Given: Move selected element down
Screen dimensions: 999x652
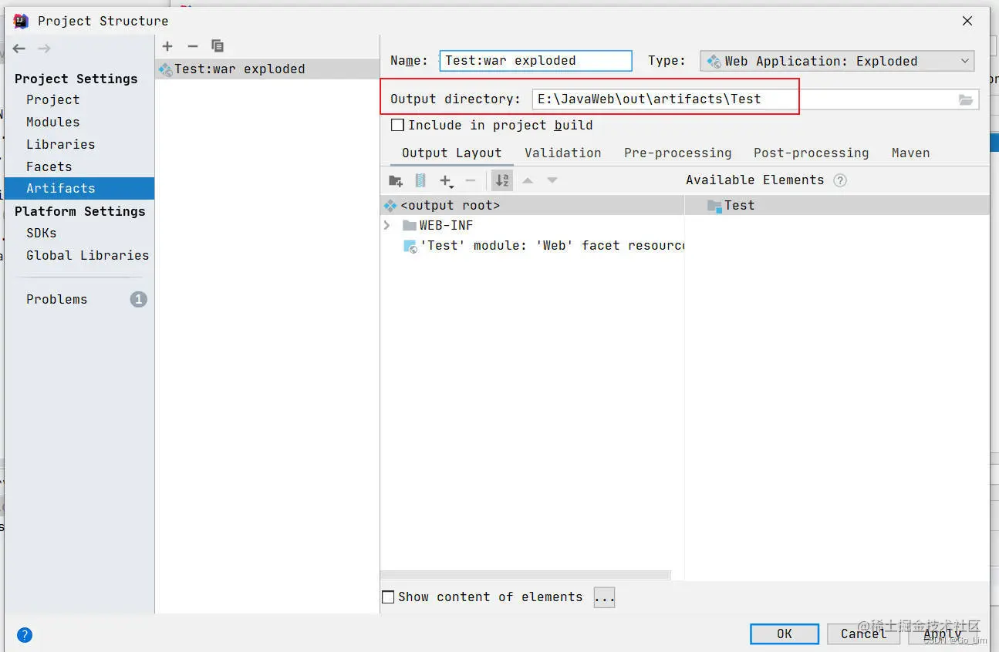Looking at the screenshot, I should click(x=552, y=180).
